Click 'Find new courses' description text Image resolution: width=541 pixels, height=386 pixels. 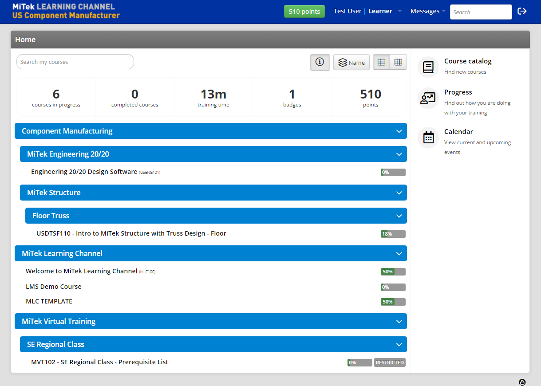(x=465, y=72)
